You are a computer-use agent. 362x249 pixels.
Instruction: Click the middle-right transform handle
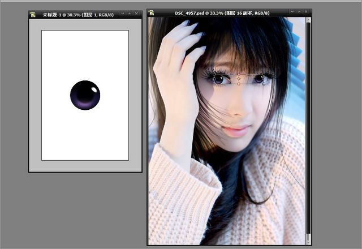click(x=264, y=79)
